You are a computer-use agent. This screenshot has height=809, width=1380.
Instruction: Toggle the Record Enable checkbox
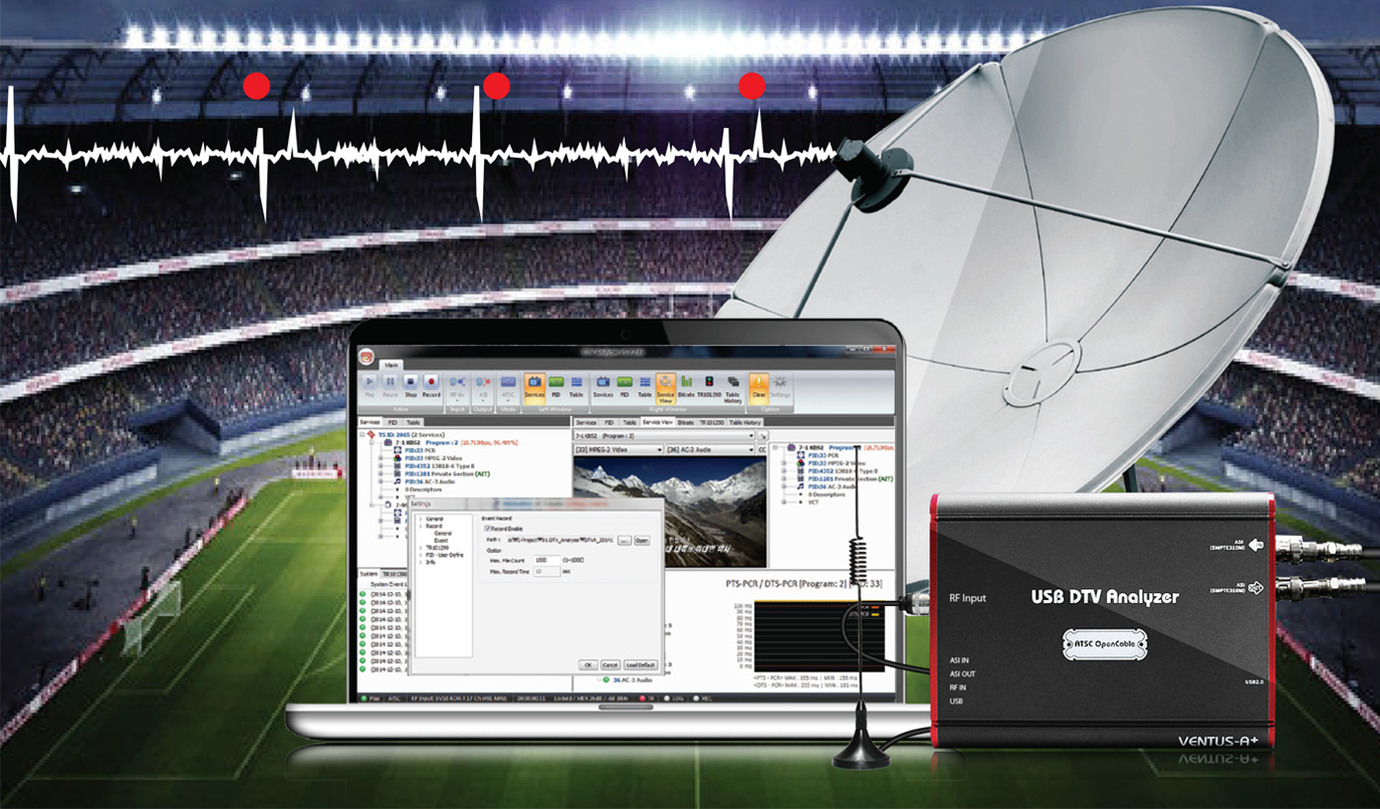click(x=487, y=528)
